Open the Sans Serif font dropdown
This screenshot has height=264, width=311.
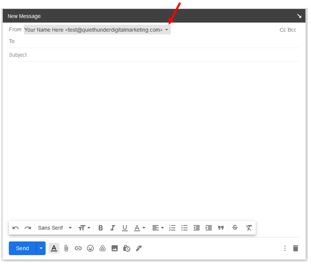click(x=55, y=228)
